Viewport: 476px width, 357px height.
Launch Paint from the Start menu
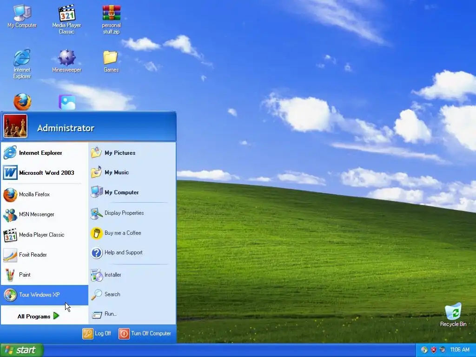[44, 275]
